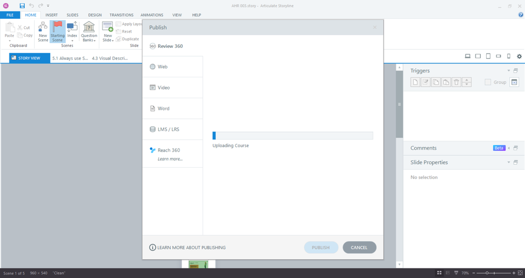Switch to the STORY VIEW tab
The image size is (525, 278).
pos(30,58)
